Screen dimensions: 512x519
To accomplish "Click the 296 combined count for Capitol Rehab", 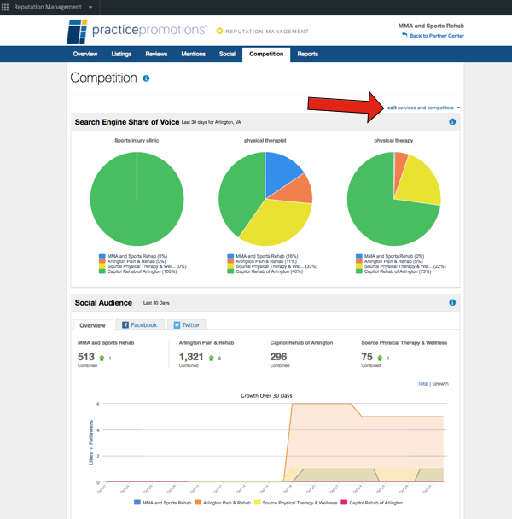I will (278, 357).
